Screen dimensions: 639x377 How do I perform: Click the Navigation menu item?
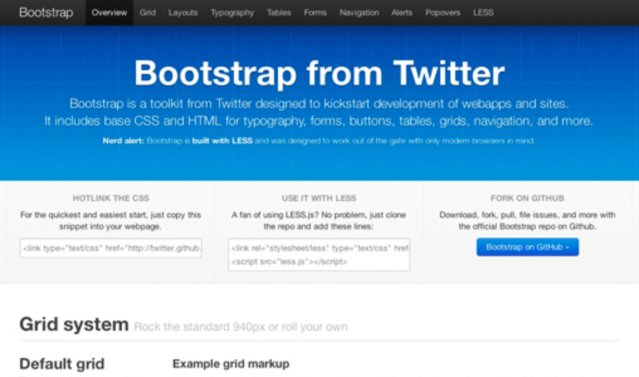click(x=359, y=13)
